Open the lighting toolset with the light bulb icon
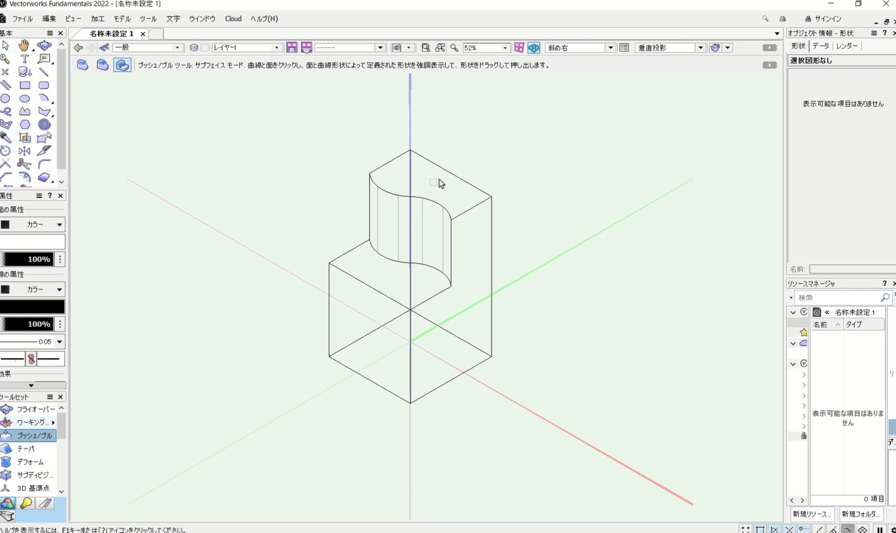 26,503
